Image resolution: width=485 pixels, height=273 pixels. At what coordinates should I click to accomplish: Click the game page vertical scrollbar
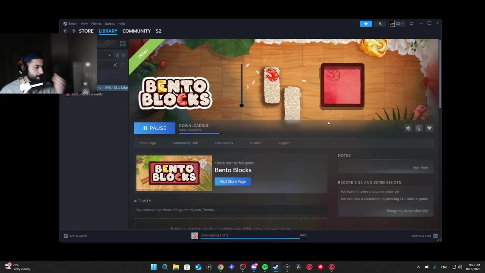440,74
